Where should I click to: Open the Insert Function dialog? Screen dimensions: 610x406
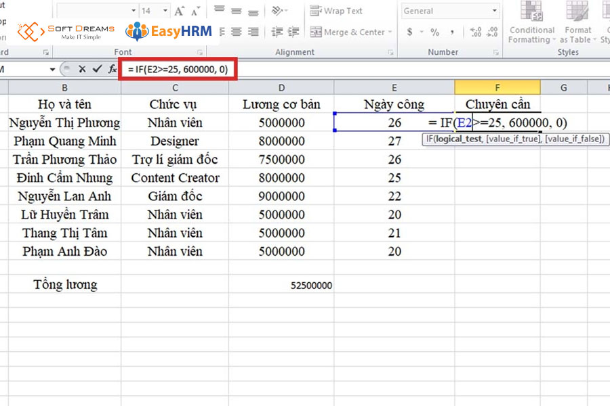pyautogui.click(x=113, y=69)
